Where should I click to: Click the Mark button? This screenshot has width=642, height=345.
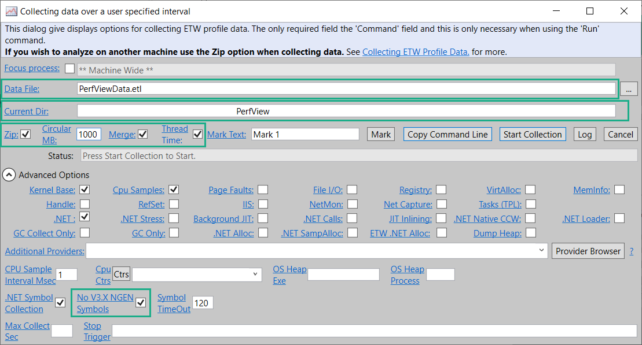pyautogui.click(x=380, y=135)
